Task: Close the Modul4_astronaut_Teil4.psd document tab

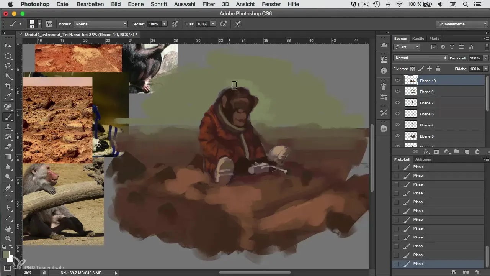Action: pyautogui.click(x=21, y=34)
